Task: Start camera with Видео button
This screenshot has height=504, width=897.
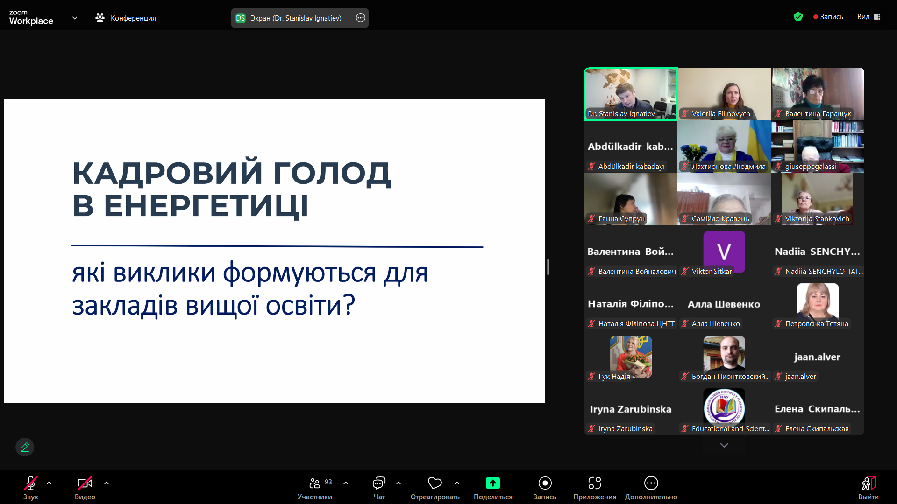Action: (x=85, y=483)
